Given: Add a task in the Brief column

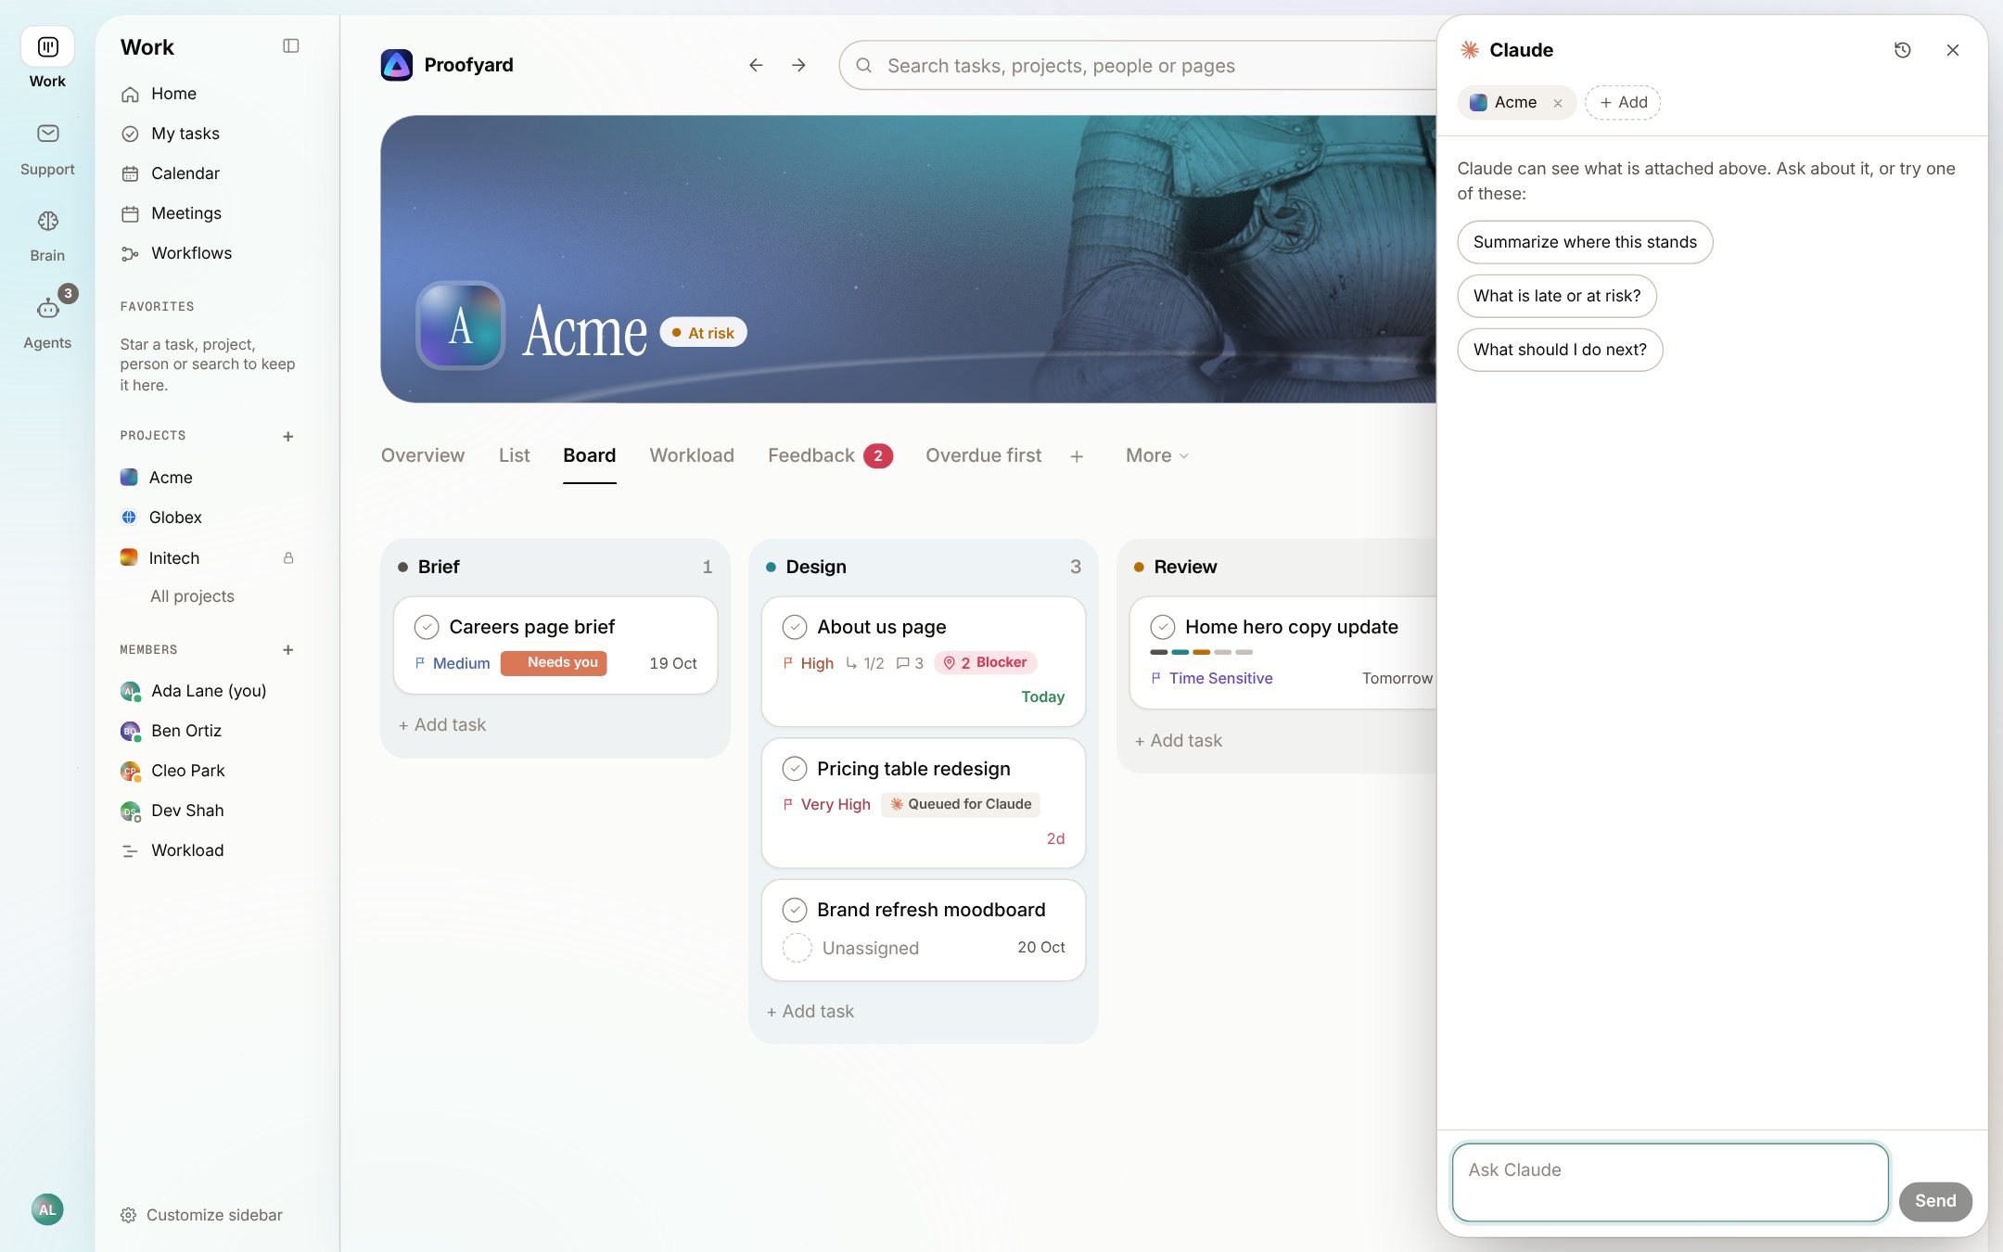Looking at the screenshot, I should pyautogui.click(x=442, y=725).
